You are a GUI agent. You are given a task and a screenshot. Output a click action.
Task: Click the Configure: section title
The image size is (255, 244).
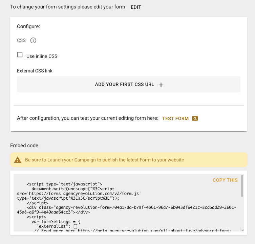tap(28, 26)
